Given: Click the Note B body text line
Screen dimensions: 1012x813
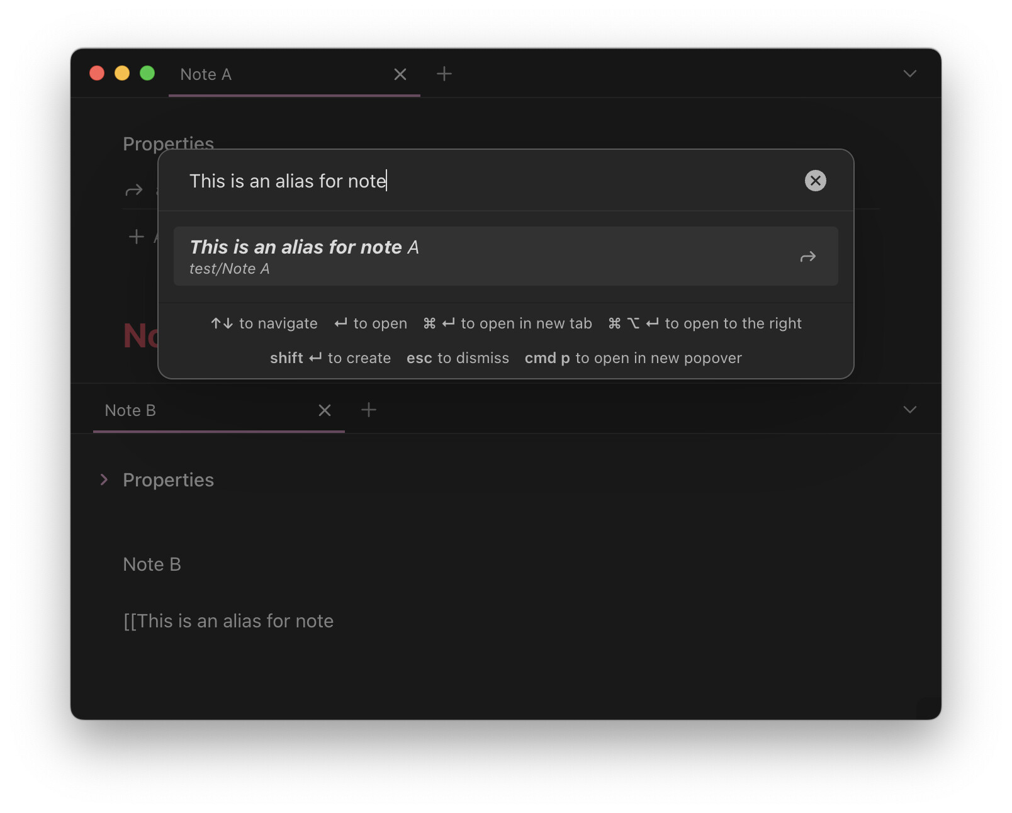Looking at the screenshot, I should click(x=152, y=564).
